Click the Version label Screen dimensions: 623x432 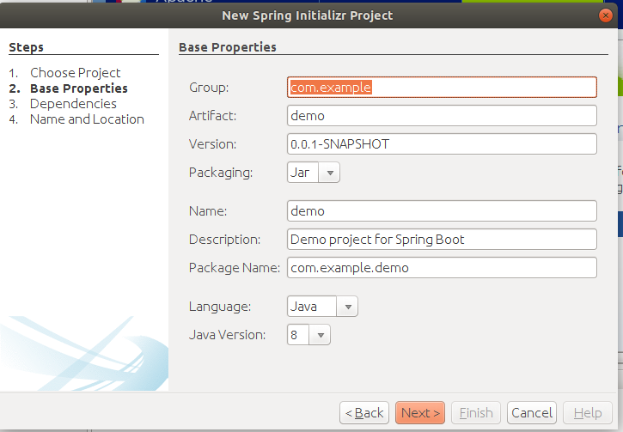click(x=212, y=143)
